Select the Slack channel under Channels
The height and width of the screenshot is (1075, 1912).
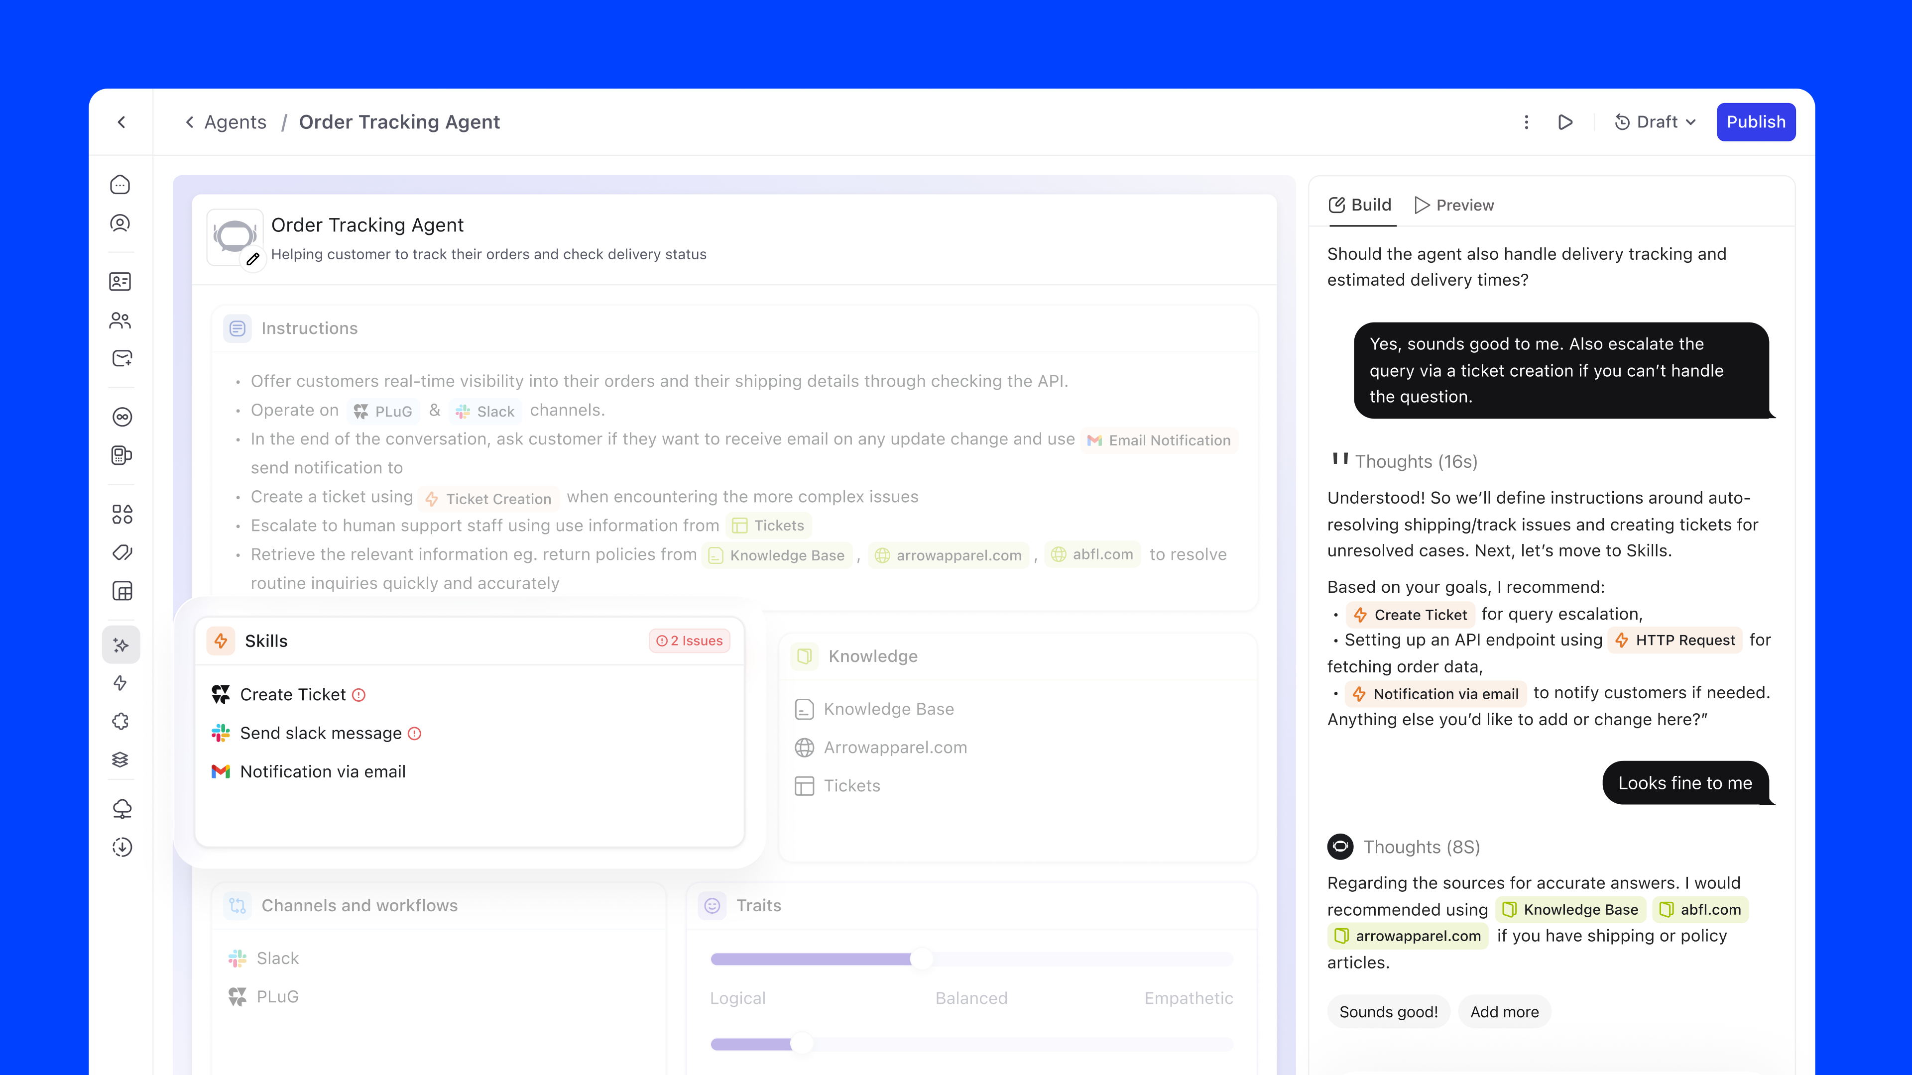tap(263, 959)
